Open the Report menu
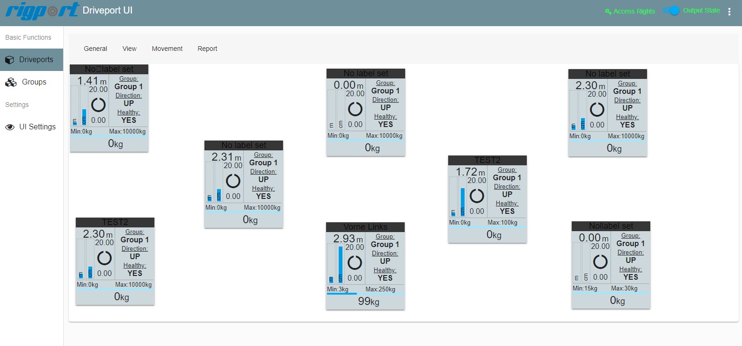Image resolution: width=742 pixels, height=346 pixels. 207,49
